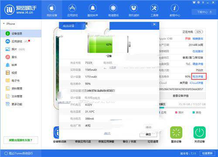Collapse the iPhone device tree
Viewport: 218px width, 157px height.
point(4,24)
